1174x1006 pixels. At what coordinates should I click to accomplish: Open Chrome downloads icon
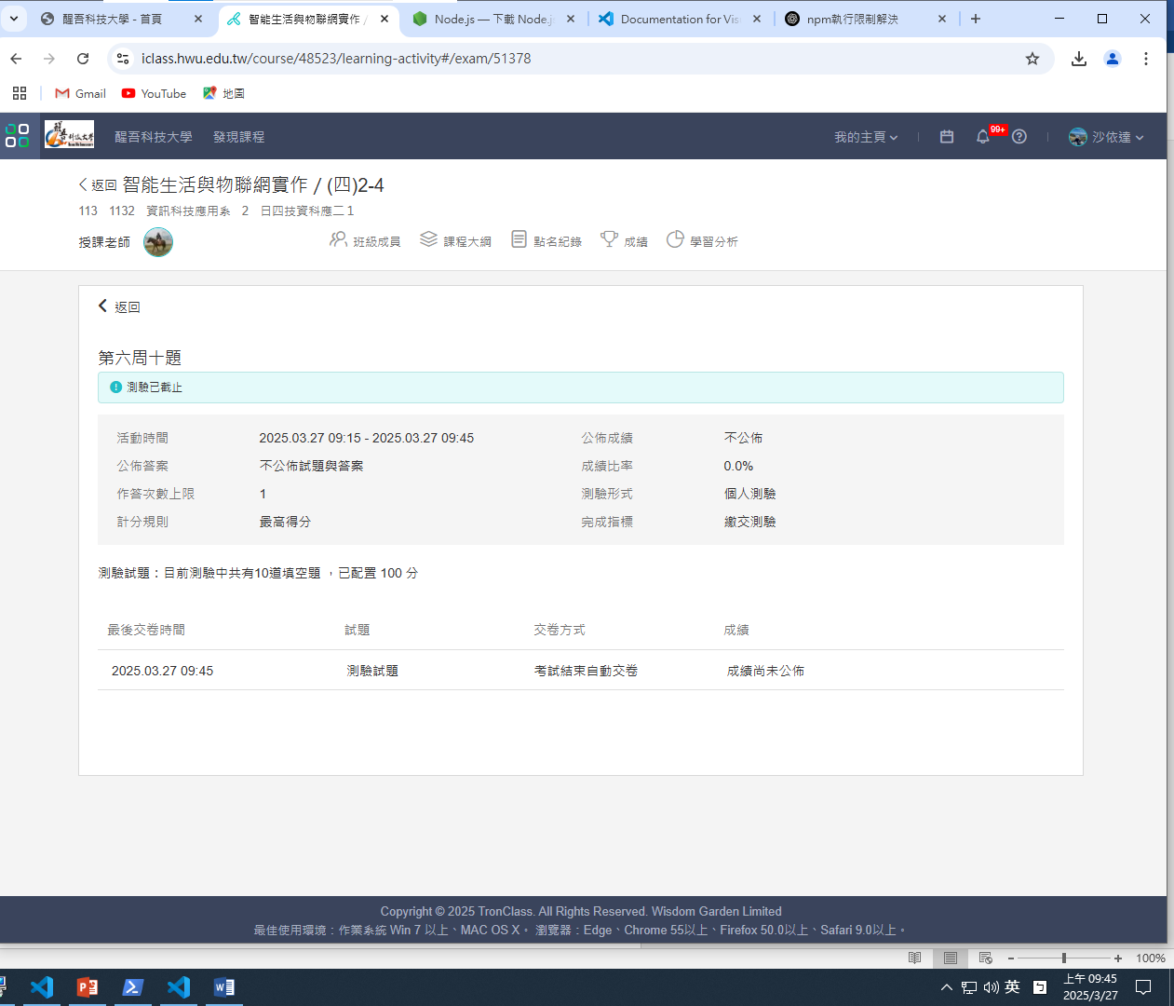click(1079, 59)
